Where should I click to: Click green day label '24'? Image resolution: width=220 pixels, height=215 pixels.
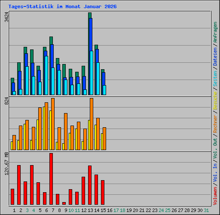click(x=161, y=210)
